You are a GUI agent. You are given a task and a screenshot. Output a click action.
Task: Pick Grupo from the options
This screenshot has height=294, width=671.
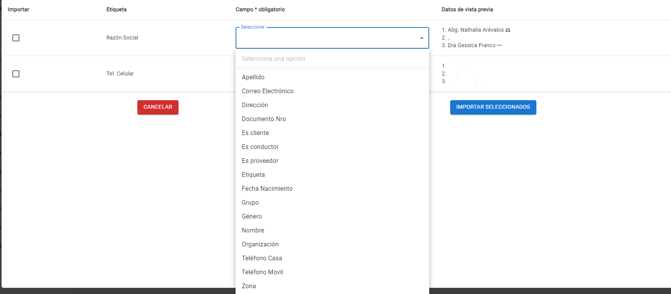tap(332, 203)
